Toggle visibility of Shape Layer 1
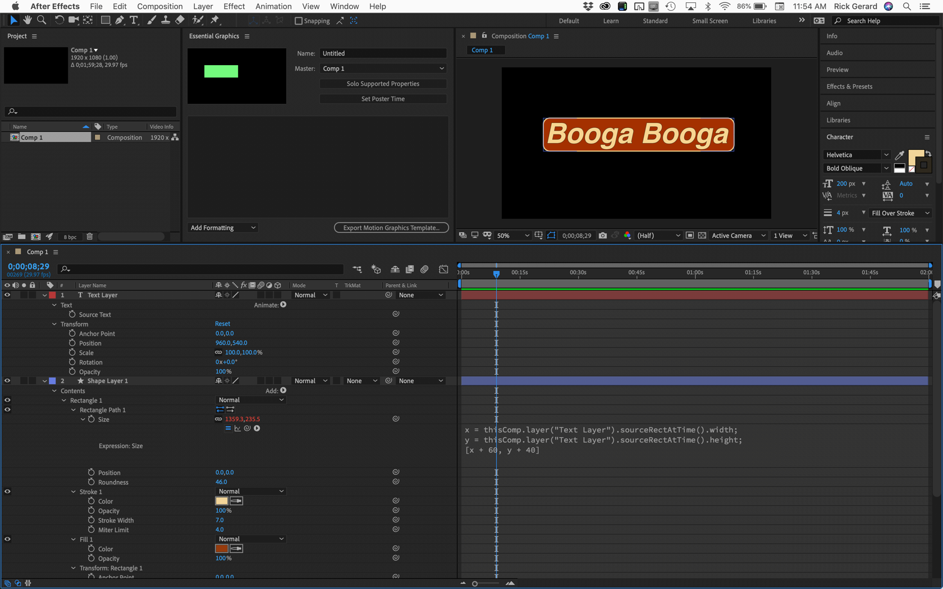The image size is (943, 589). click(7, 381)
